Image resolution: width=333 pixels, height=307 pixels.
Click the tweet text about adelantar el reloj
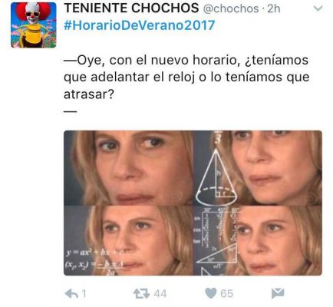(186, 78)
